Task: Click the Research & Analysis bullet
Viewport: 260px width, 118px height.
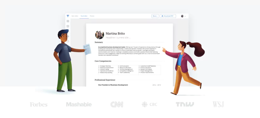Action: [x=146, y=69]
